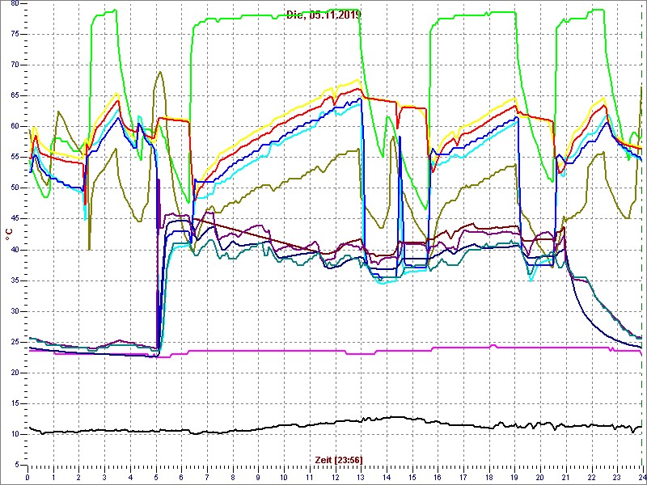Click the "Zeit [23:56]" time axis label

pos(338,459)
